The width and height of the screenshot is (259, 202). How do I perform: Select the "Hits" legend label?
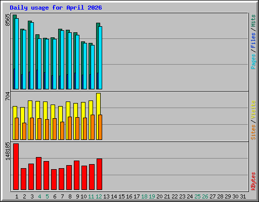pos(253,21)
